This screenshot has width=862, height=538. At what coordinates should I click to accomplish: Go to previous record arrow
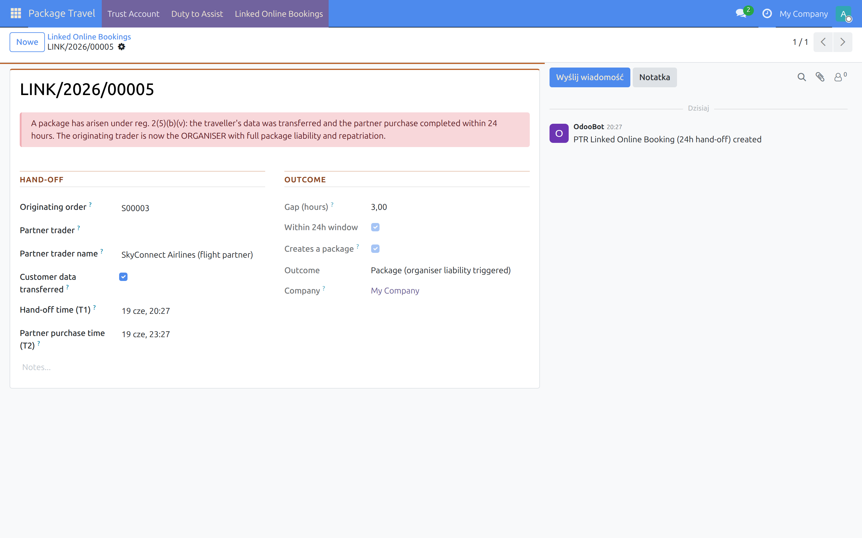(x=823, y=42)
